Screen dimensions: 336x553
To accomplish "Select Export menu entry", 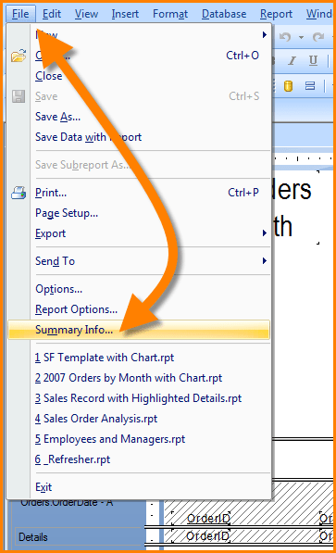I will coord(50,233).
